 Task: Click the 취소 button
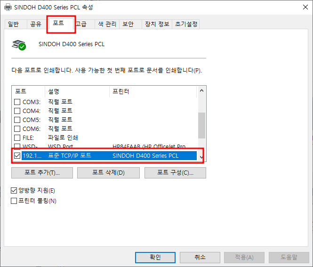pos(200,258)
